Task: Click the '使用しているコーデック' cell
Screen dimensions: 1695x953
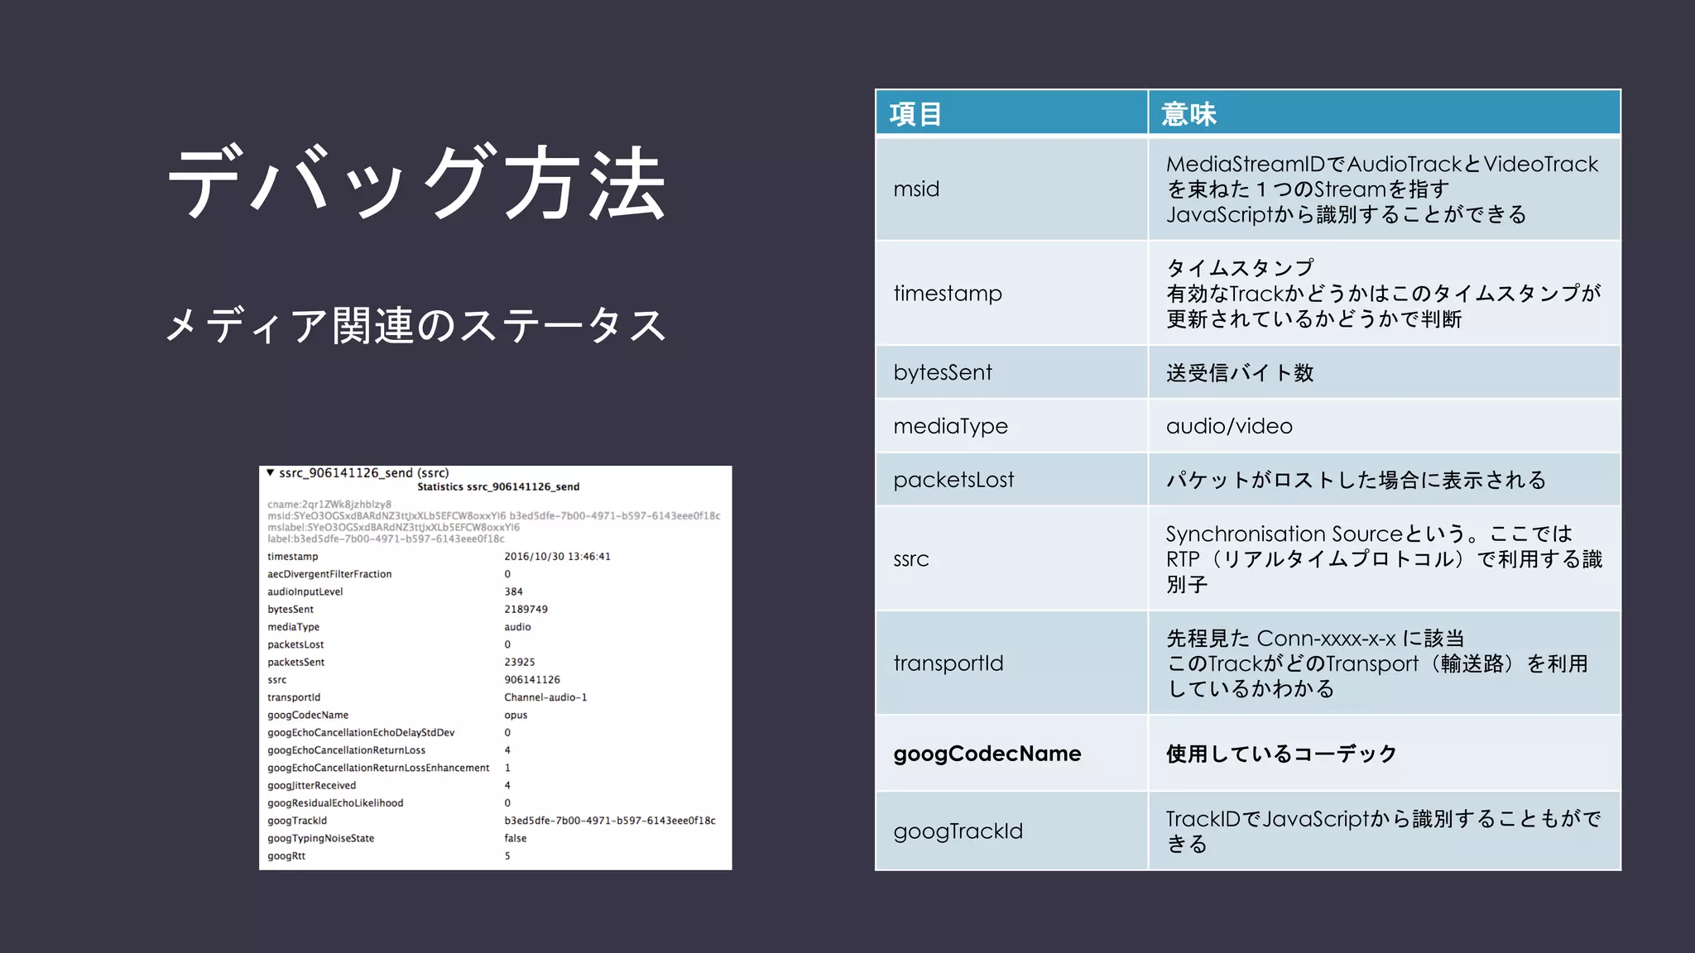Action: [x=1384, y=753]
